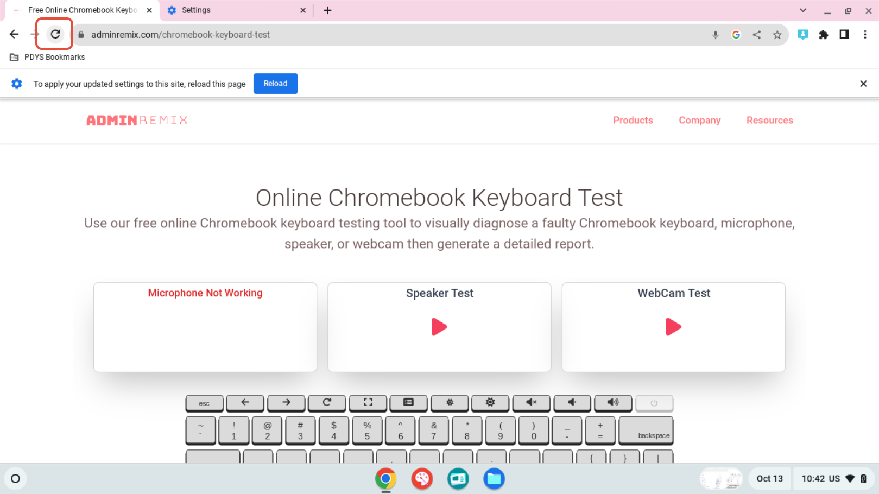Screen dimensions: 879x494
Task: Open the tab search dropdown arrow
Action: [803, 10]
